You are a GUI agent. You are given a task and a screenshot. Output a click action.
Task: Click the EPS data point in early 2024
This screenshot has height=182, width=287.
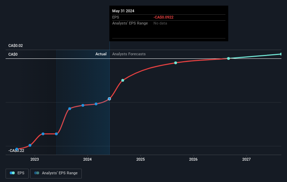(x=96, y=104)
